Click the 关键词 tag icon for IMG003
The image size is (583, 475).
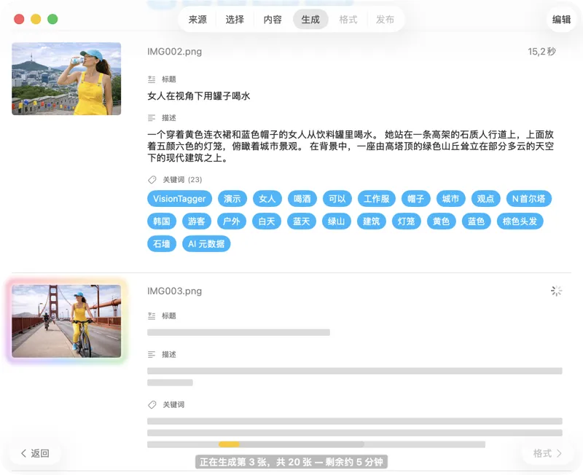152,404
